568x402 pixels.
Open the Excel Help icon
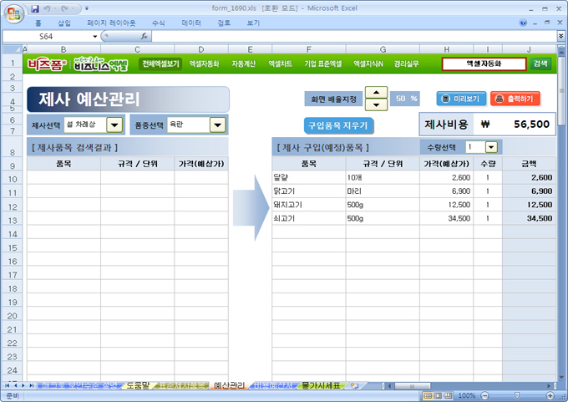point(523,23)
